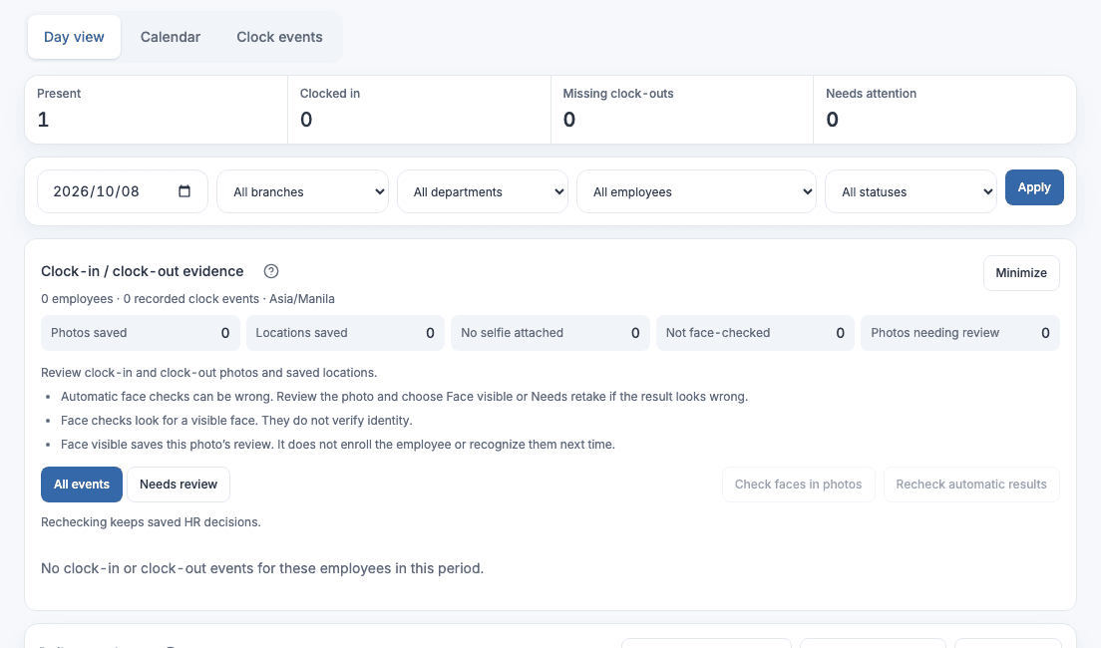Click the 'No clock-in or clock-out events' message
The image size is (1101, 648).
click(262, 568)
